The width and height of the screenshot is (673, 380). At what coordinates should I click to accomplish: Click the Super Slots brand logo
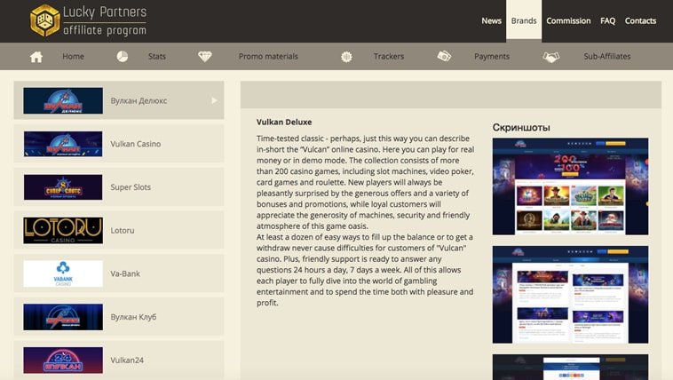point(63,187)
